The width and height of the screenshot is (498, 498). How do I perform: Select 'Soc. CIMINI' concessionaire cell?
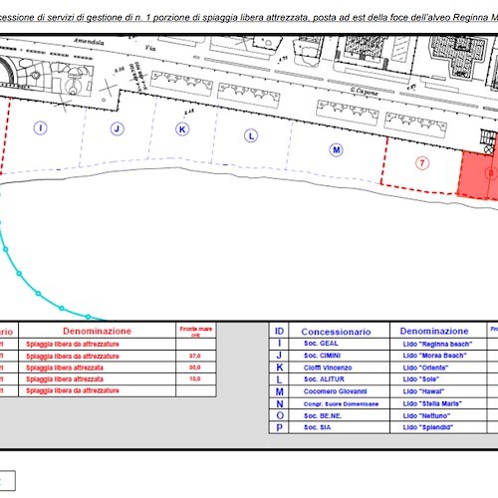323,356
